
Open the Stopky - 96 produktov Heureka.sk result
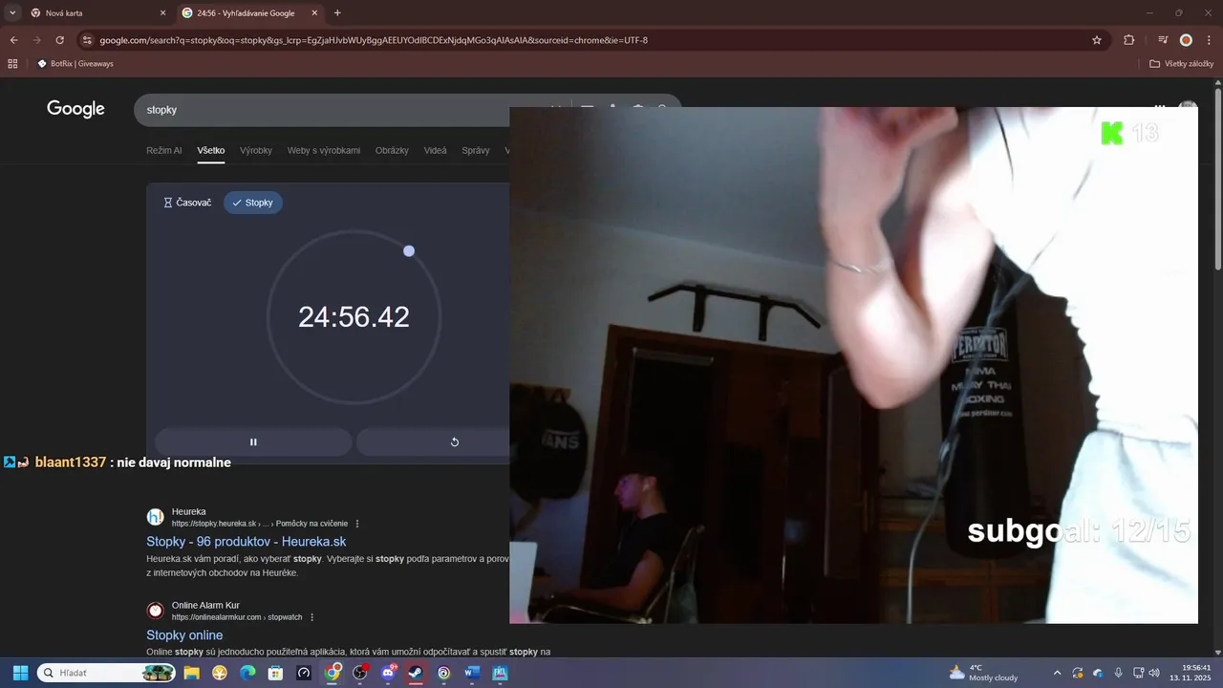[246, 542]
